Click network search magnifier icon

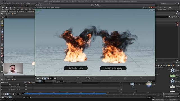(x=177, y=65)
